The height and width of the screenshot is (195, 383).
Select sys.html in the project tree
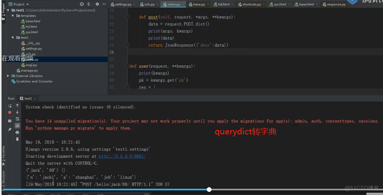click(29, 32)
